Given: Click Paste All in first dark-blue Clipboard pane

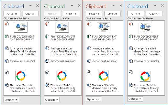Looking at the screenshot, I should (12, 14).
